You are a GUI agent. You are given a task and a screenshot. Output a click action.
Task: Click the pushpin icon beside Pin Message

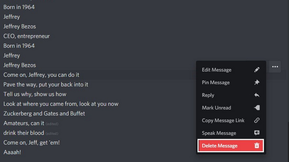[x=257, y=82]
